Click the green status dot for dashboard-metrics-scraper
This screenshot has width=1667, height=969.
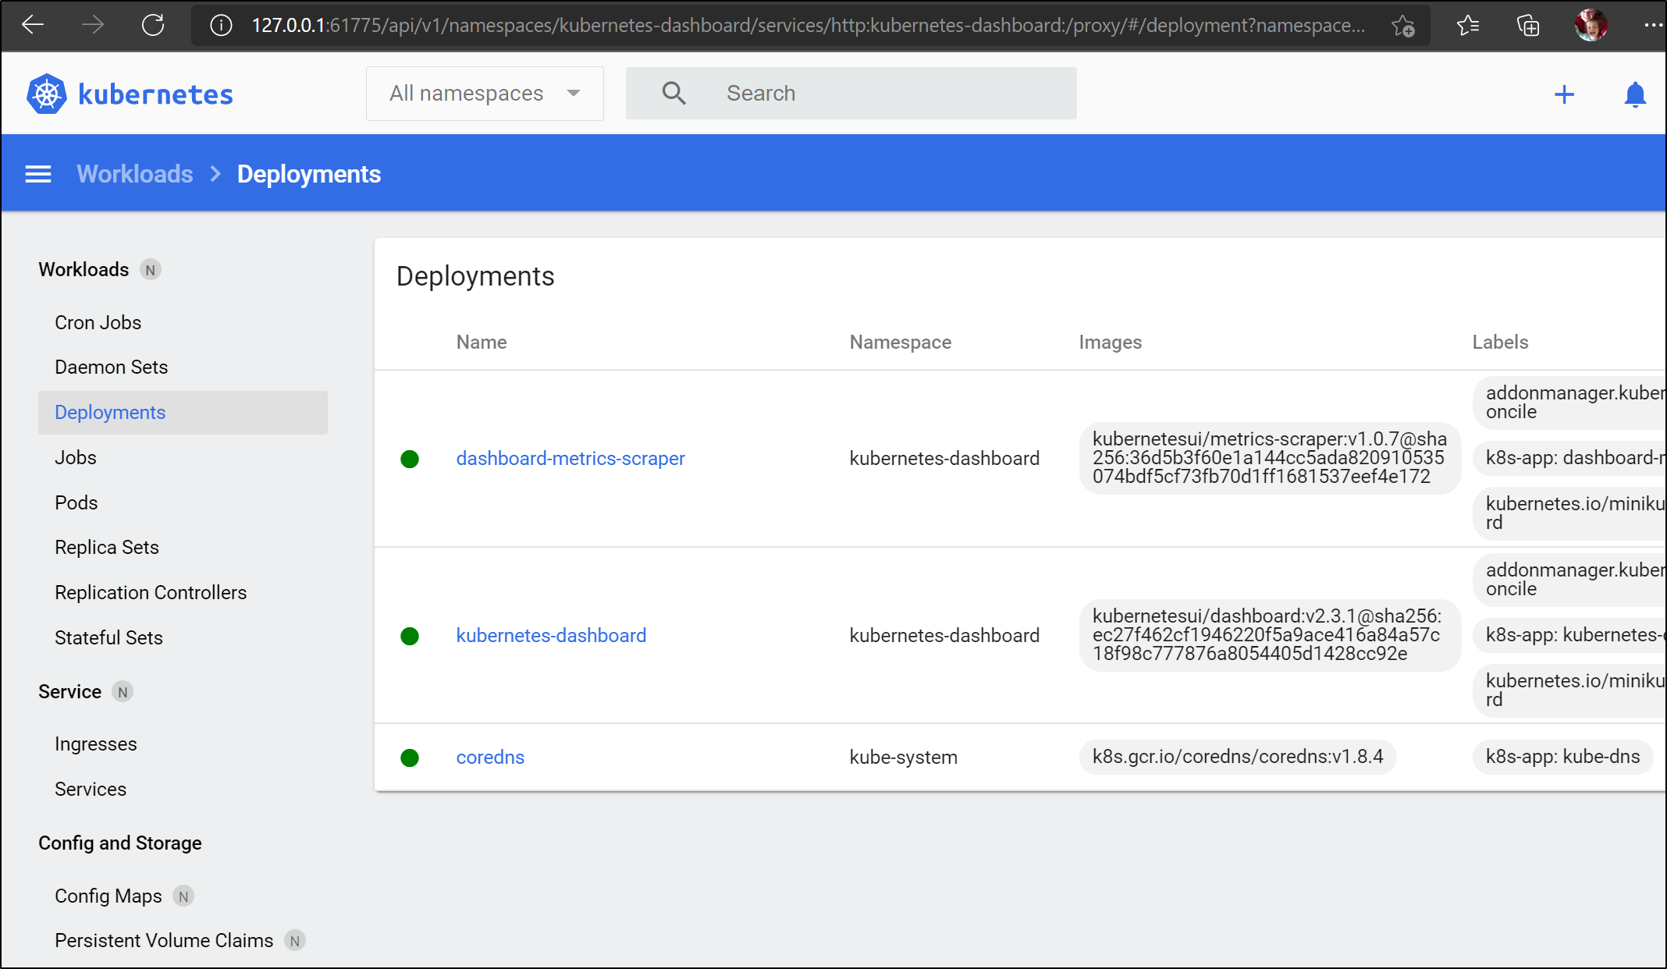413,458
